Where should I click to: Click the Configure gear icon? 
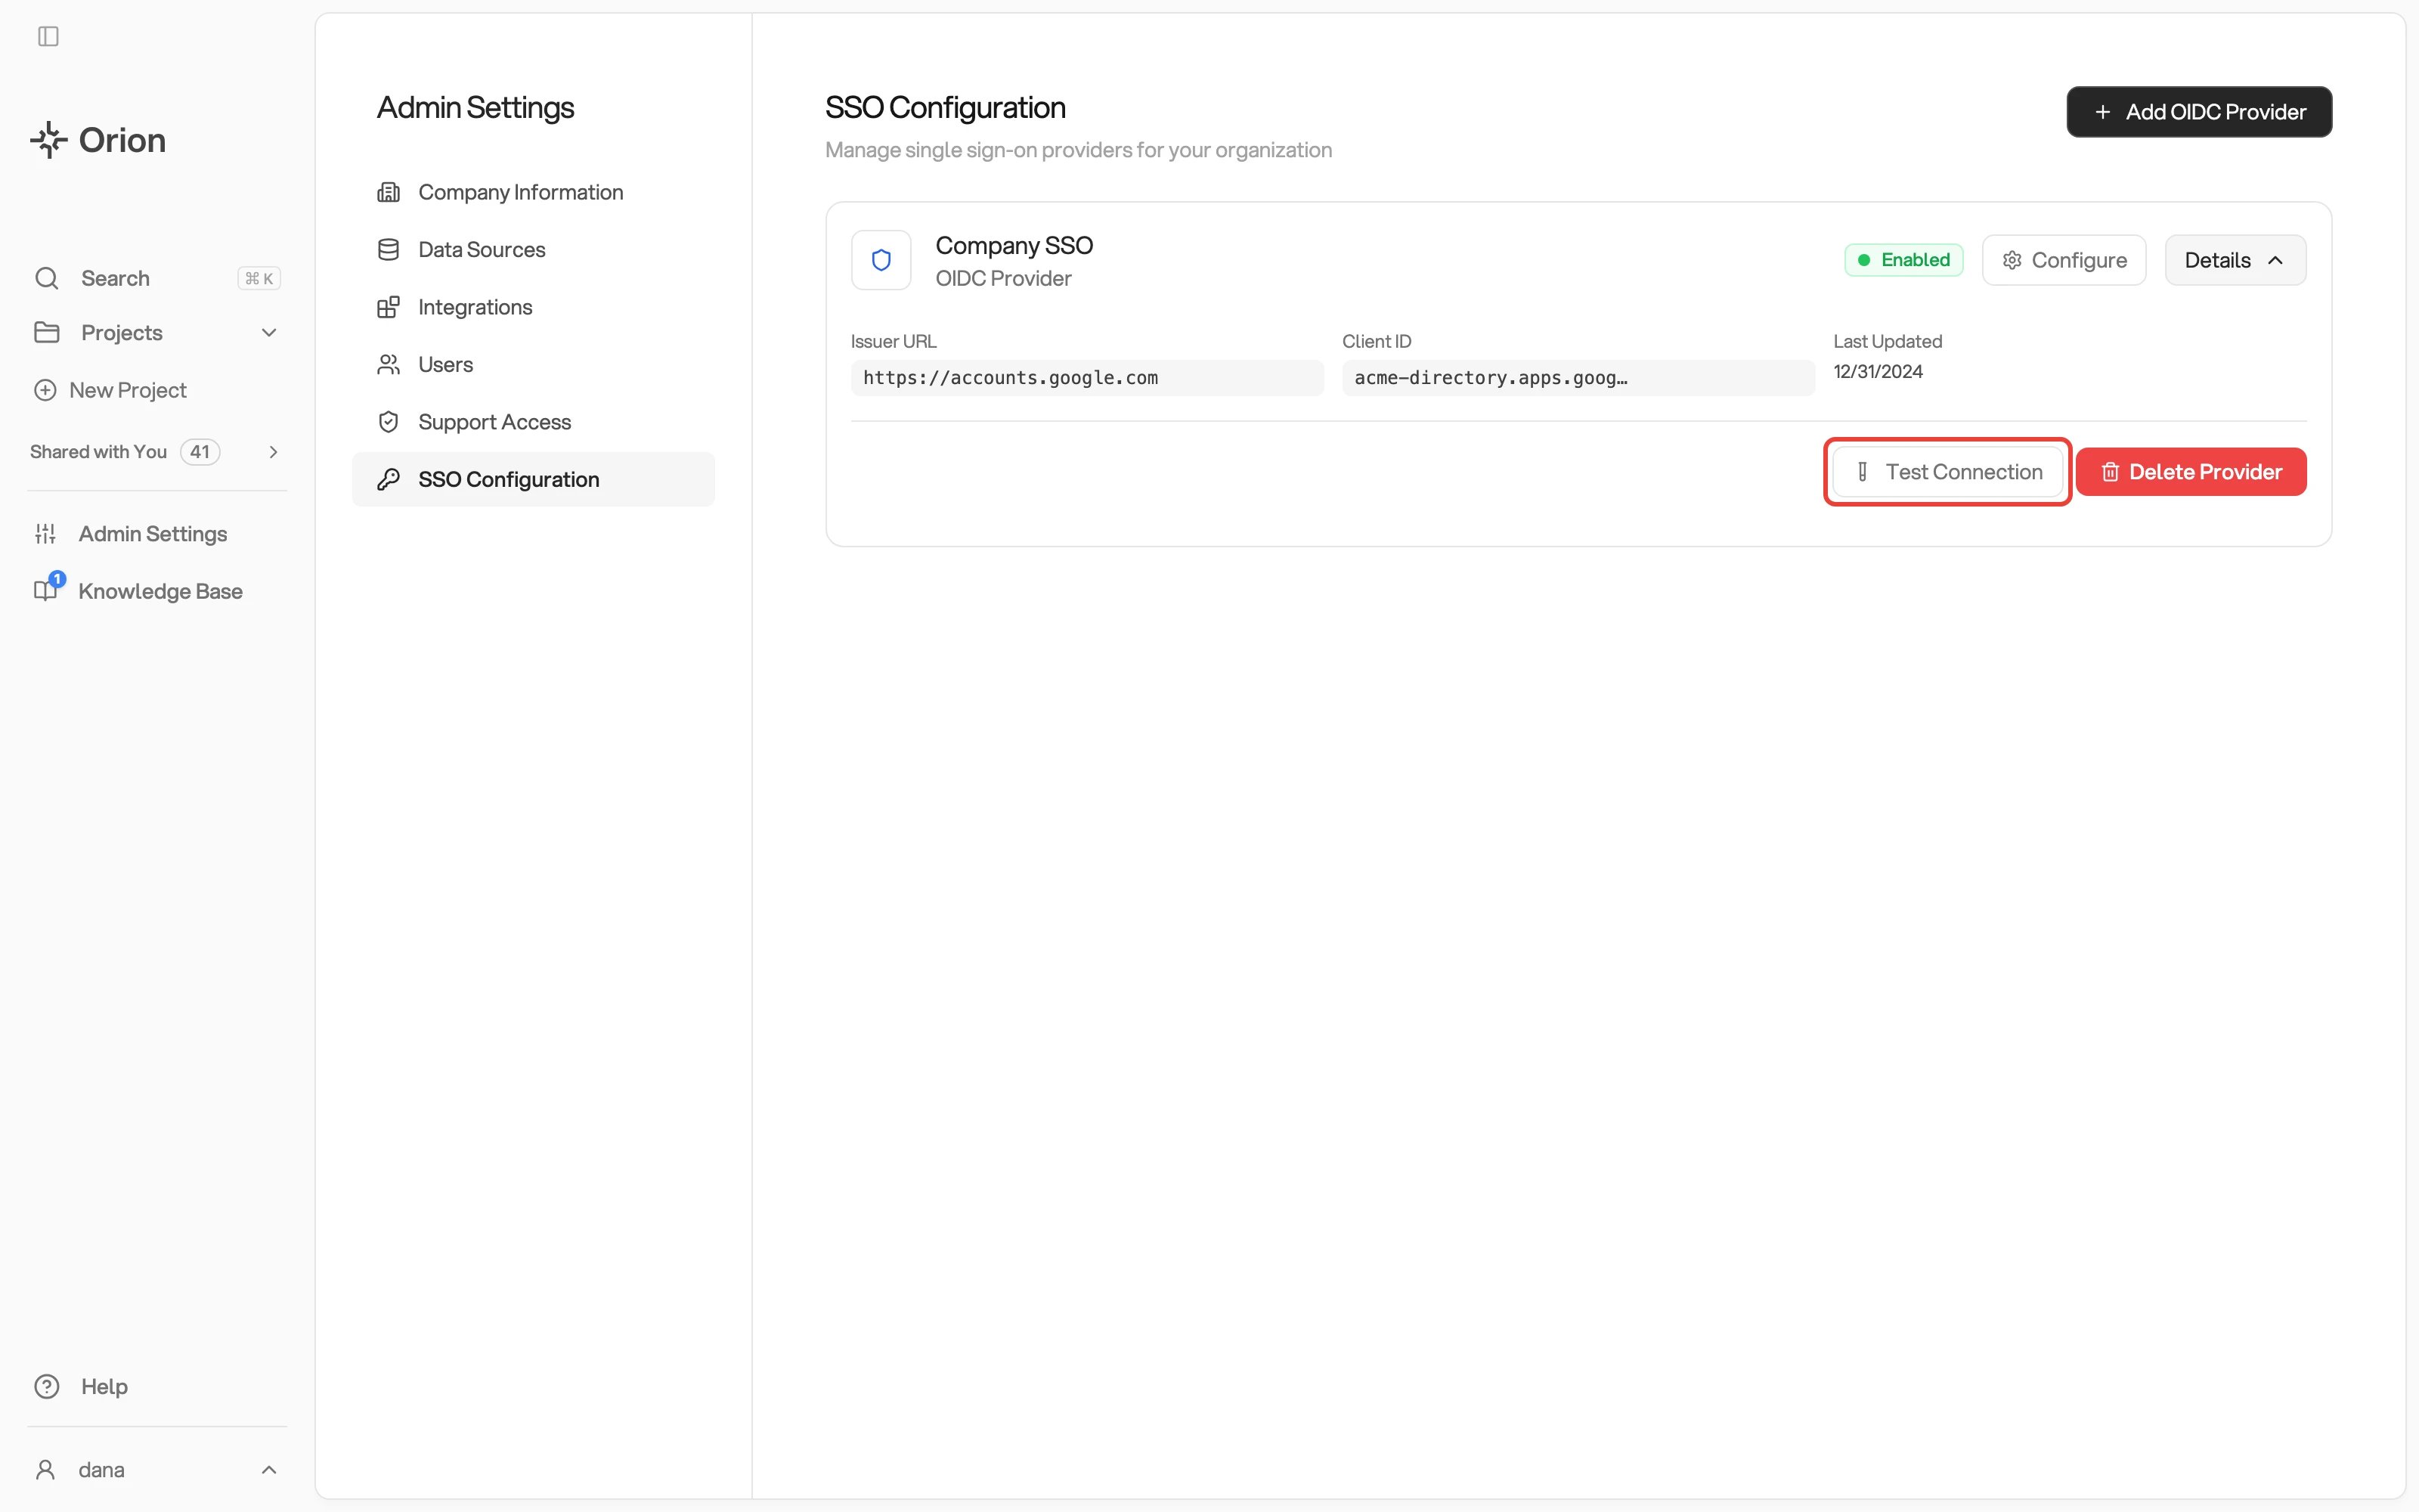2012,260
